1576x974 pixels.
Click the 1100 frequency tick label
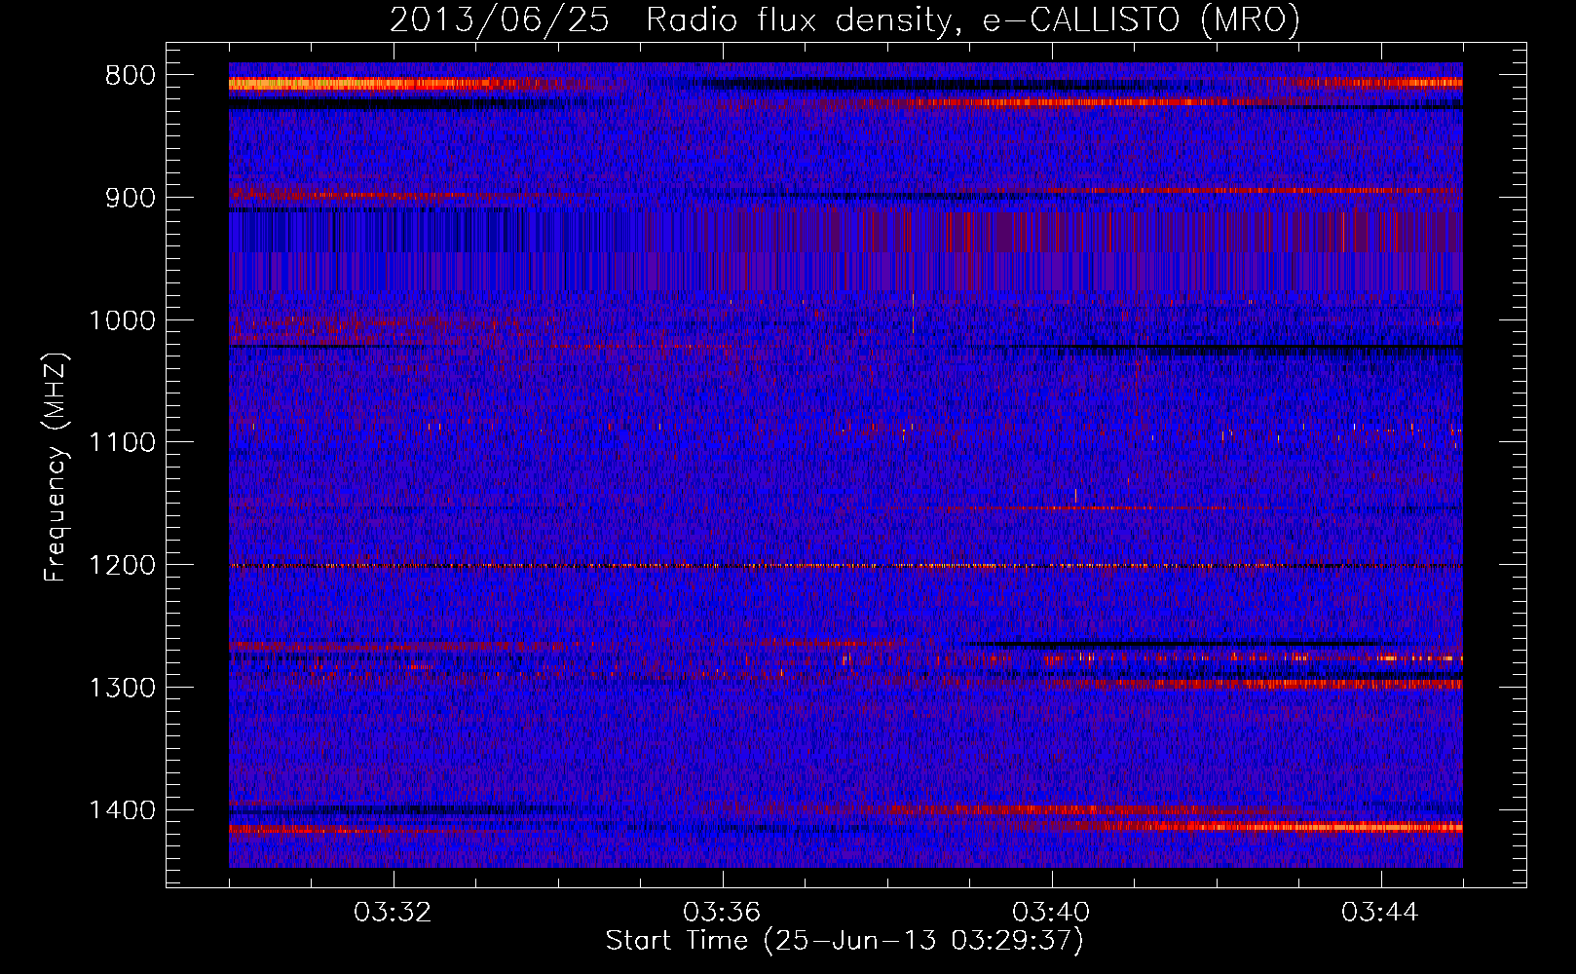pos(122,443)
